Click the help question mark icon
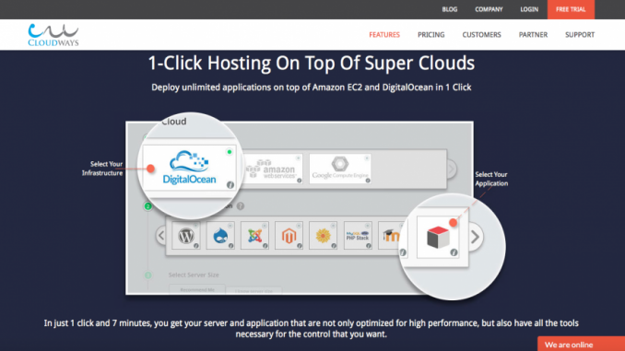 point(241,206)
